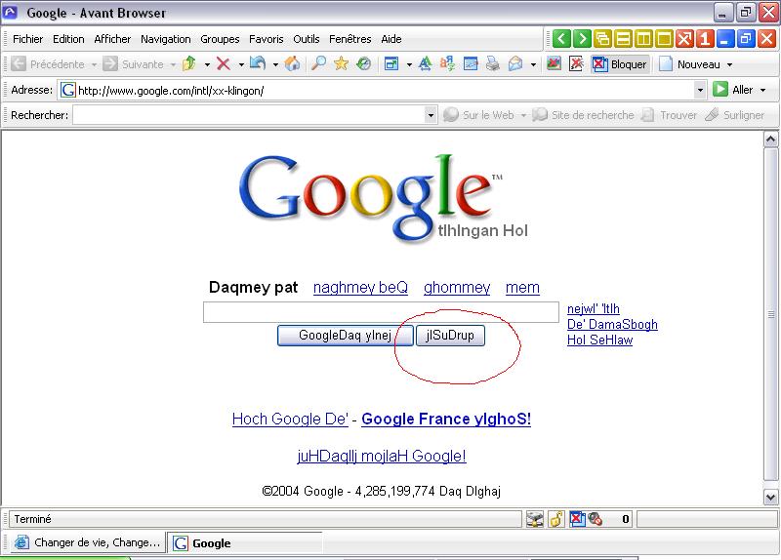Click the green up-arrow navigation icon

(x=189, y=63)
